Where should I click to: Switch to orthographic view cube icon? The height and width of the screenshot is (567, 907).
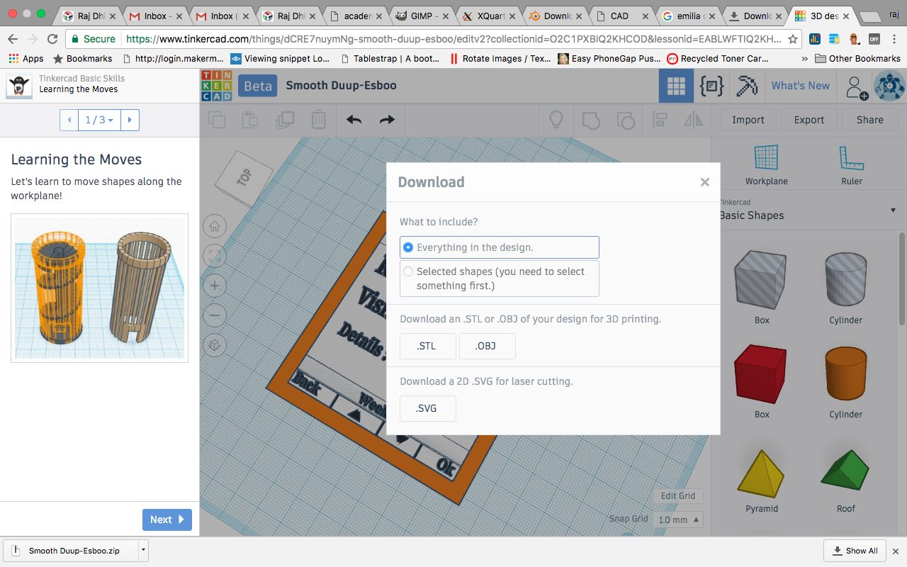coord(215,345)
